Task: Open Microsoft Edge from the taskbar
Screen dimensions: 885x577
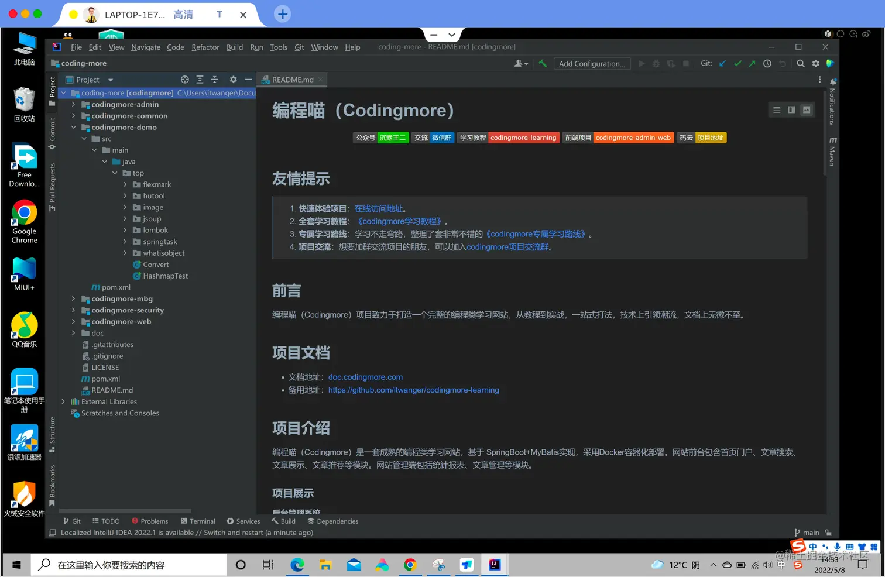Action: (297, 565)
